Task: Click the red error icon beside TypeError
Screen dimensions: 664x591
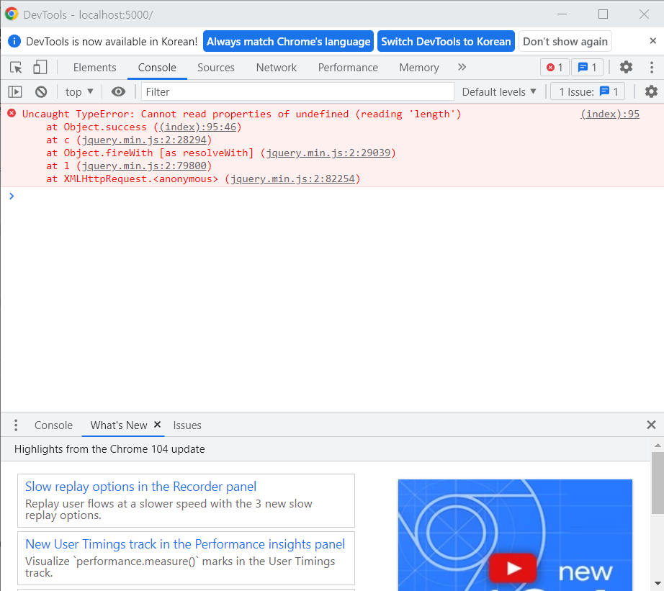Action: coord(12,113)
